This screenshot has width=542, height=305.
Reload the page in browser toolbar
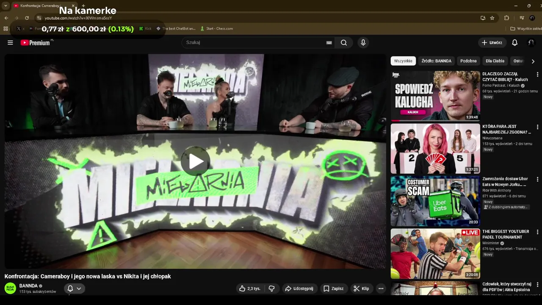[x=27, y=18]
